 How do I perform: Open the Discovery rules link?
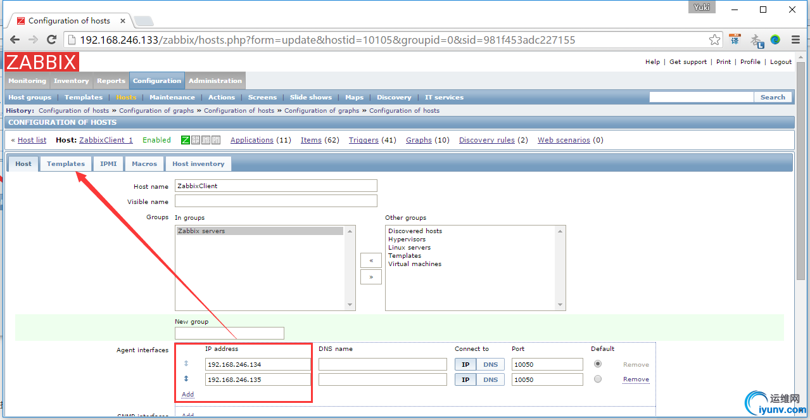click(x=487, y=140)
